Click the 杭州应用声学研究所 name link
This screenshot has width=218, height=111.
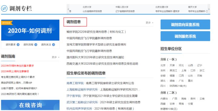pos(79,109)
